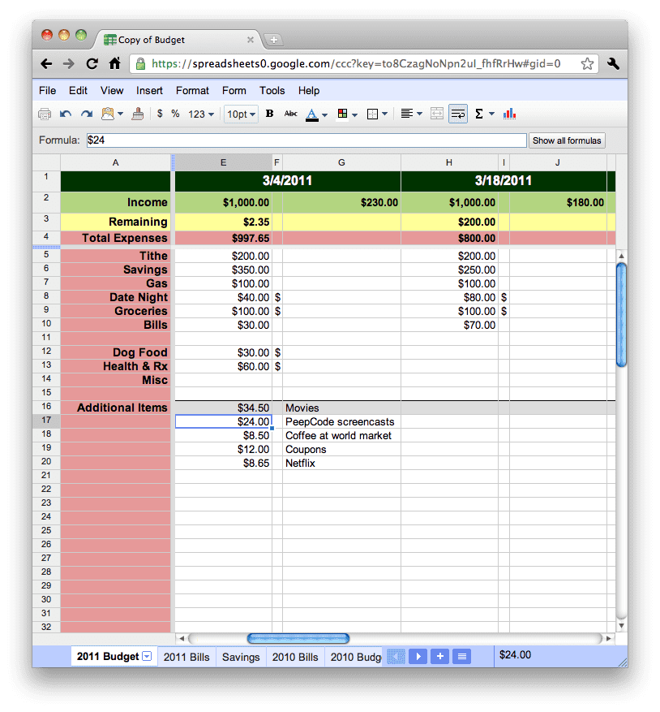Insert a chart with chart icon
This screenshot has width=660, height=712.
click(509, 114)
